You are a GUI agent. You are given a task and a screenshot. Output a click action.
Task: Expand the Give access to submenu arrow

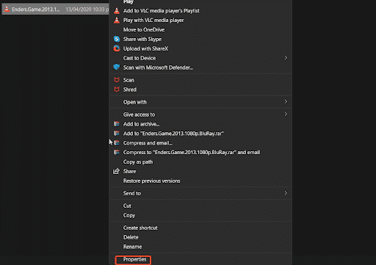point(286,115)
